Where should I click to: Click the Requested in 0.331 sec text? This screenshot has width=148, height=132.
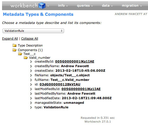pos(98,118)
